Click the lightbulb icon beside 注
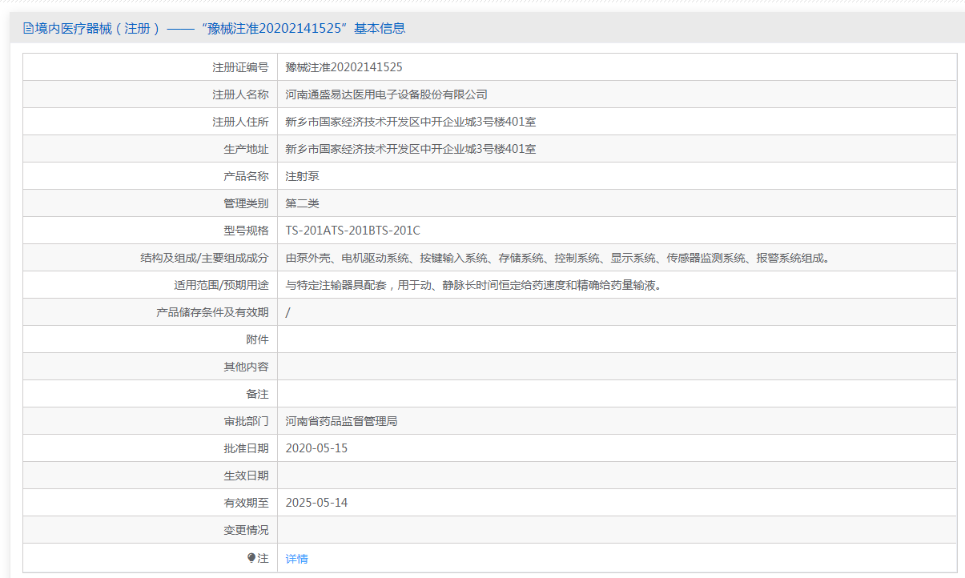 tap(251, 558)
